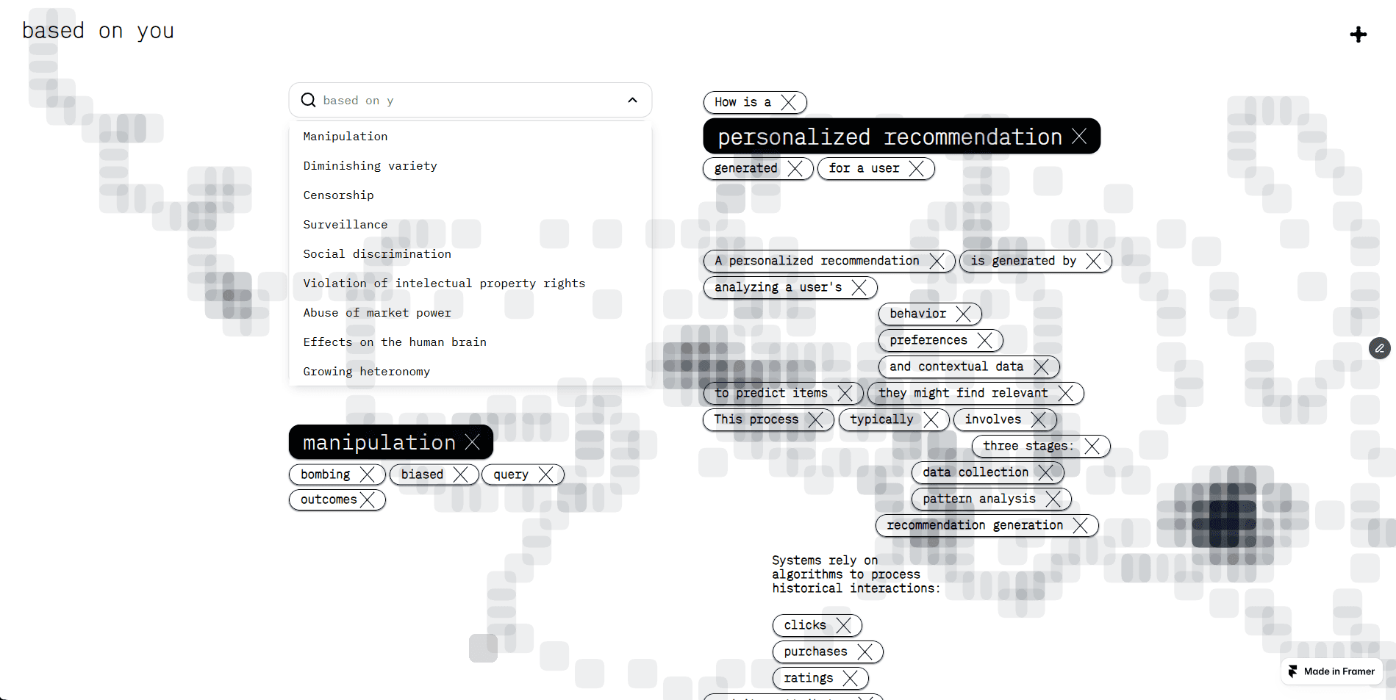The height and width of the screenshot is (700, 1396).
Task: Select 'Growing heteronomy' option
Action: (470, 372)
